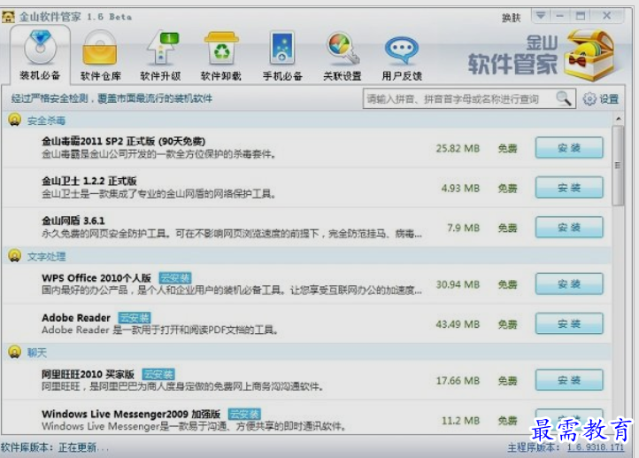Click the 7.9 MB size value

464,228
